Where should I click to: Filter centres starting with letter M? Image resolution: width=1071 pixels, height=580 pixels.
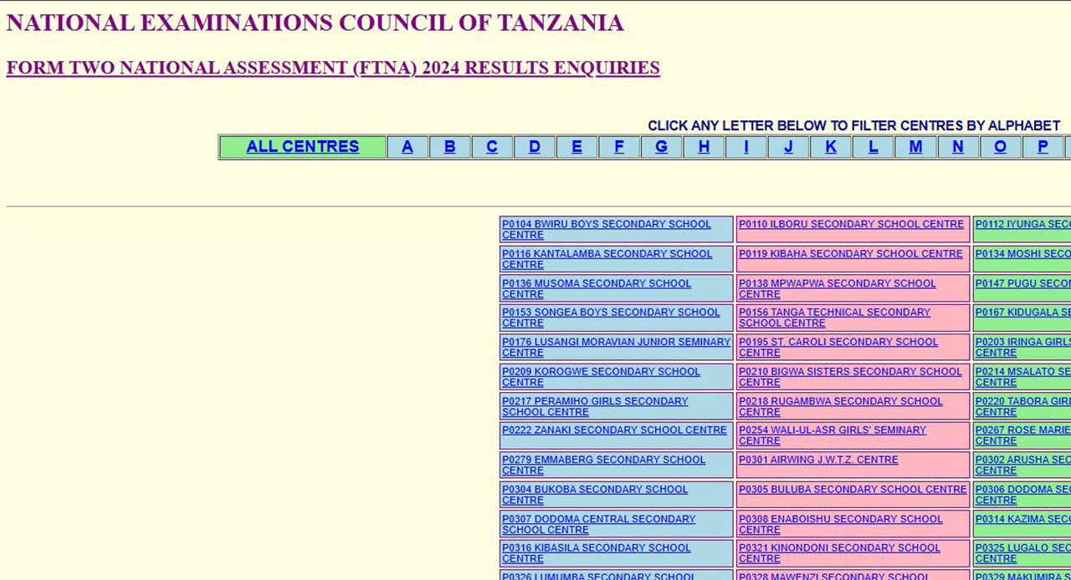[x=915, y=146]
